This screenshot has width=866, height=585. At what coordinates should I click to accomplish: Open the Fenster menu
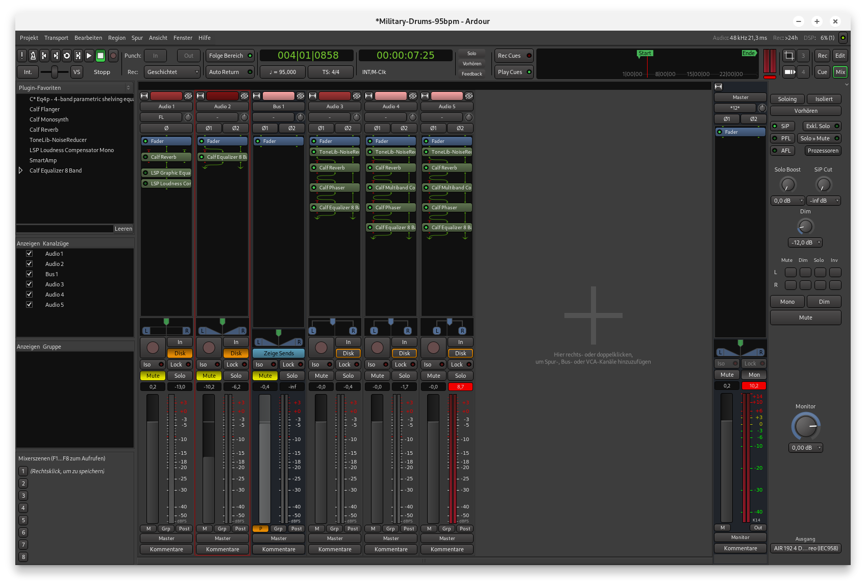[x=183, y=38]
